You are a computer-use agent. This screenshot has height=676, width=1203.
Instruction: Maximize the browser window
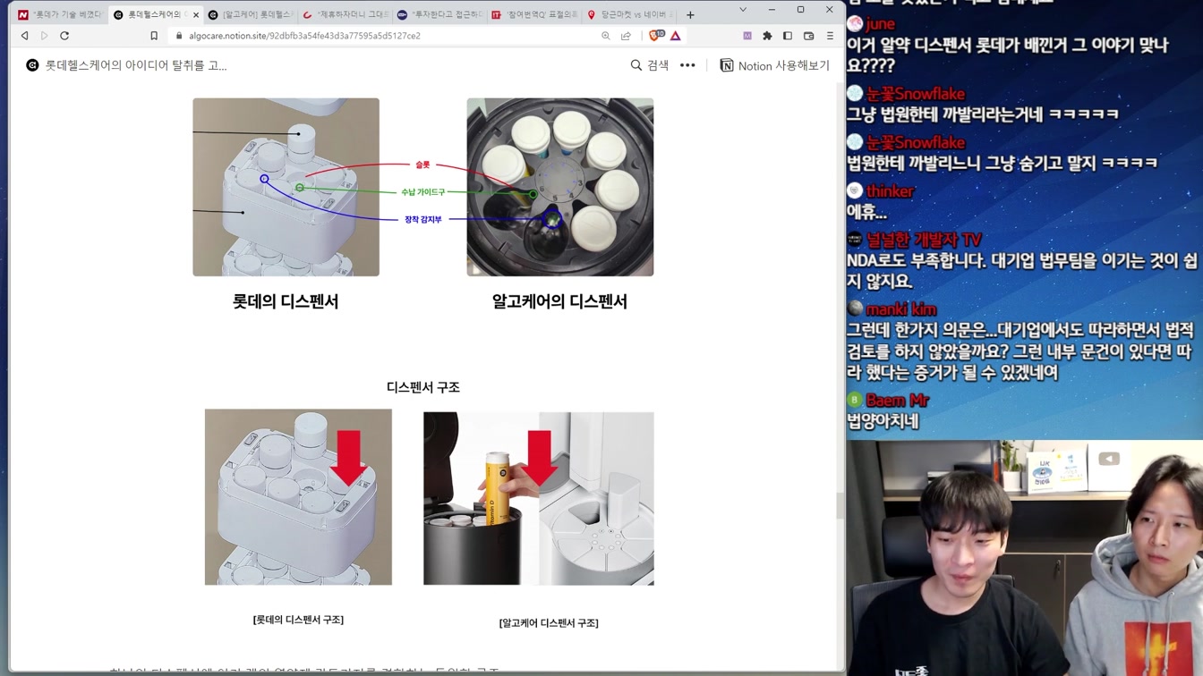800,10
